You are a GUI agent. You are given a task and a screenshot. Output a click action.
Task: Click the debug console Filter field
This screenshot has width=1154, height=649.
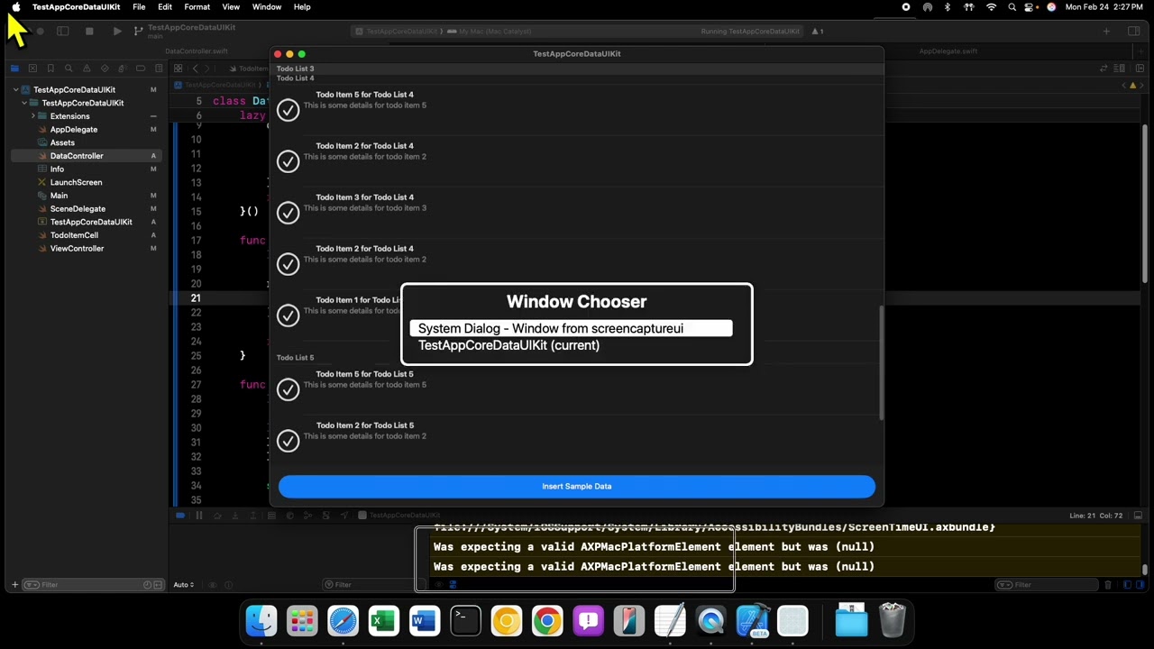coord(1046,585)
